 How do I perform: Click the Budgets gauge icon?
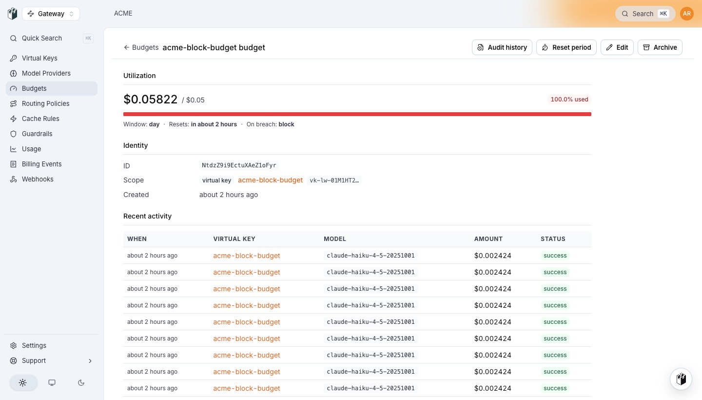(x=14, y=88)
